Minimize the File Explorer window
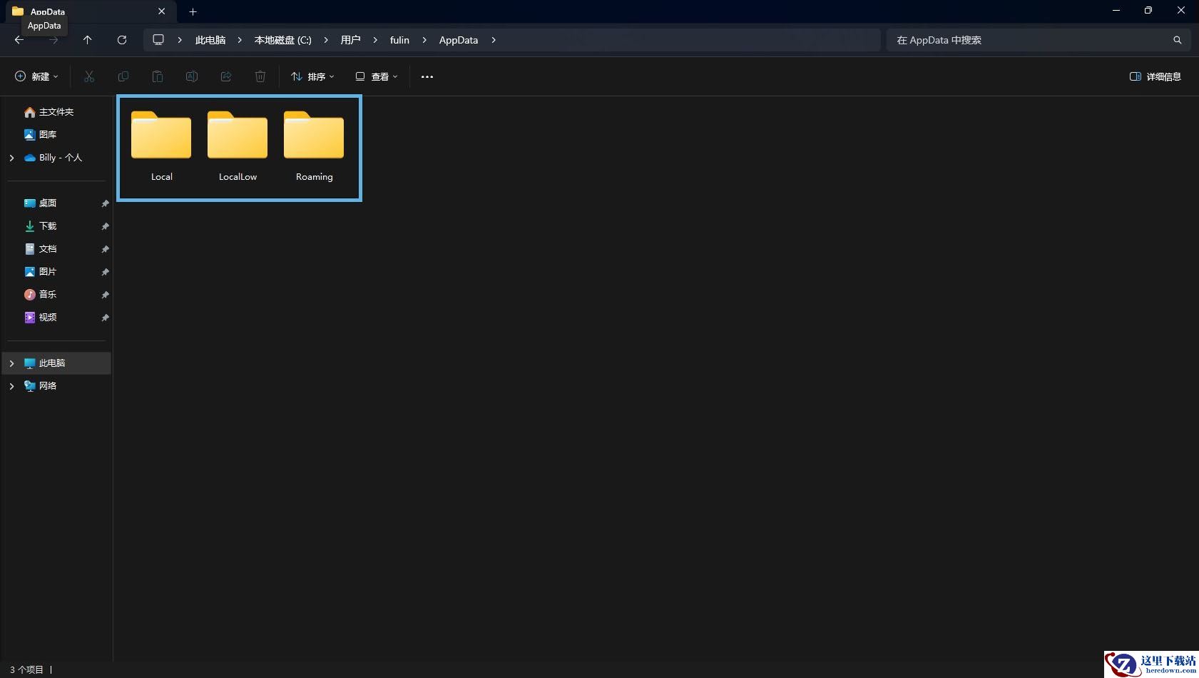This screenshot has width=1199, height=678. pos(1116,11)
